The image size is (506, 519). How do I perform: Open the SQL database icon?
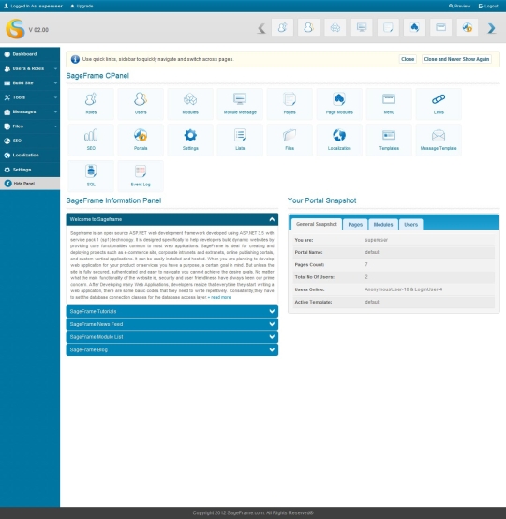click(91, 176)
